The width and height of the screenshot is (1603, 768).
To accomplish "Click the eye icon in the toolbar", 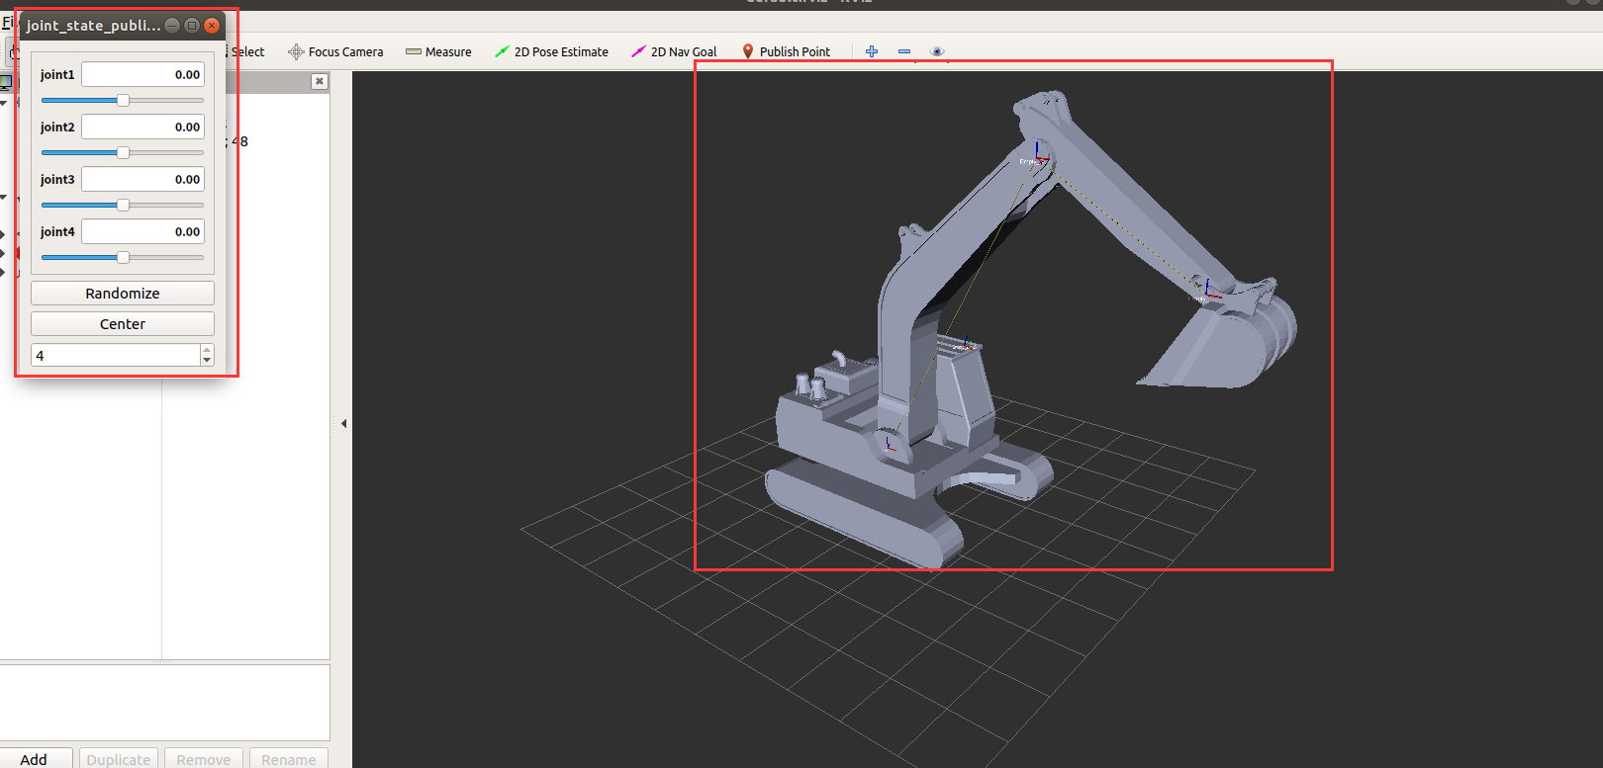I will click(937, 51).
